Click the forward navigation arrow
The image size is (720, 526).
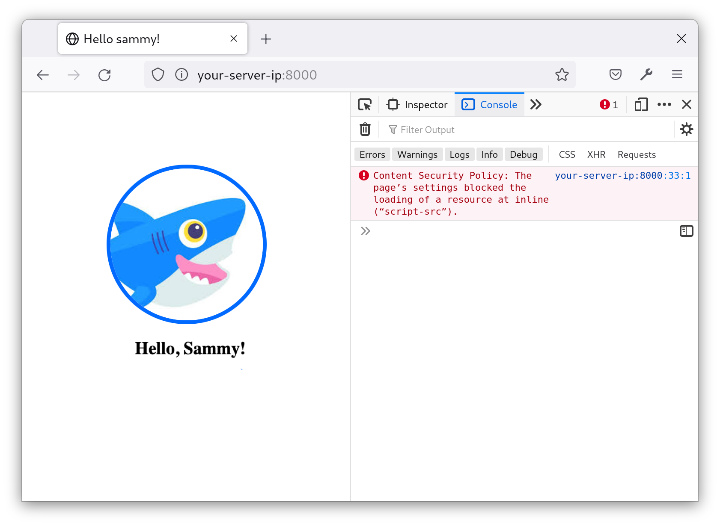coord(74,75)
